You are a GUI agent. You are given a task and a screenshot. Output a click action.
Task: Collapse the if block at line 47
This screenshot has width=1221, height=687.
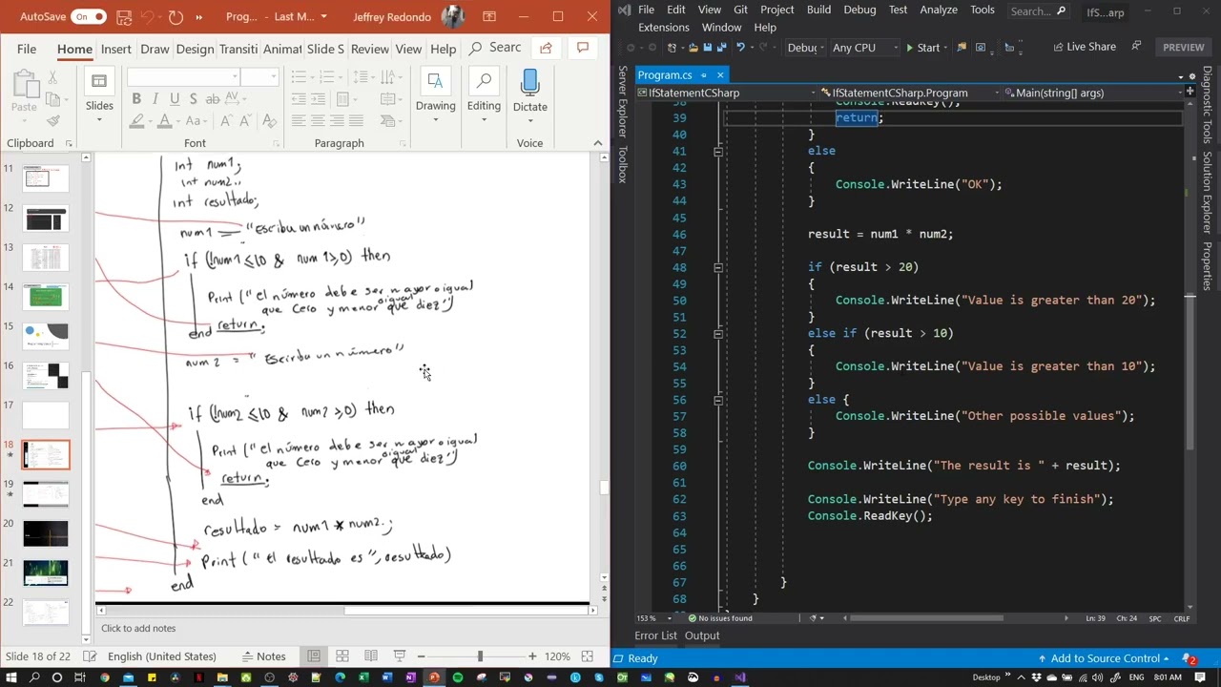click(718, 267)
